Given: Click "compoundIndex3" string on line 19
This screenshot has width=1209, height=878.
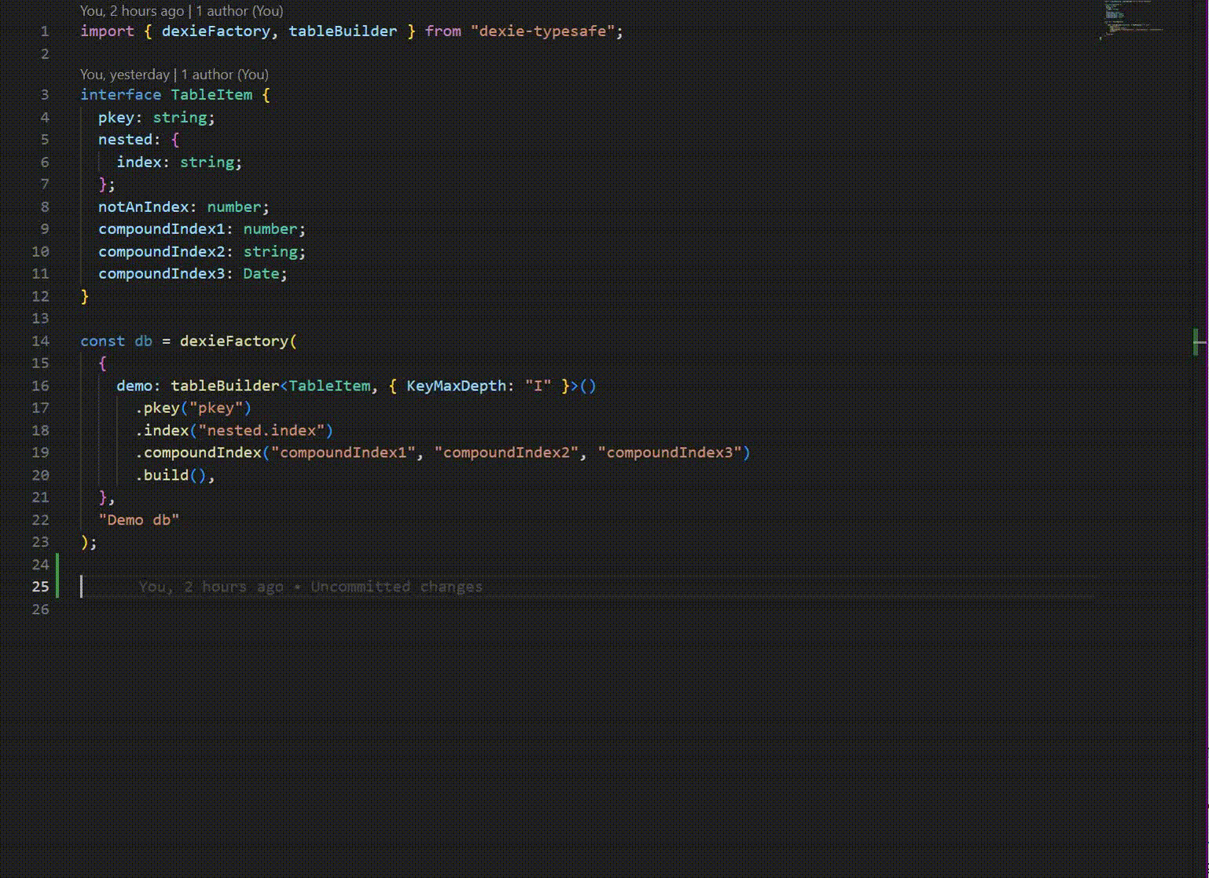Looking at the screenshot, I should click(x=670, y=453).
